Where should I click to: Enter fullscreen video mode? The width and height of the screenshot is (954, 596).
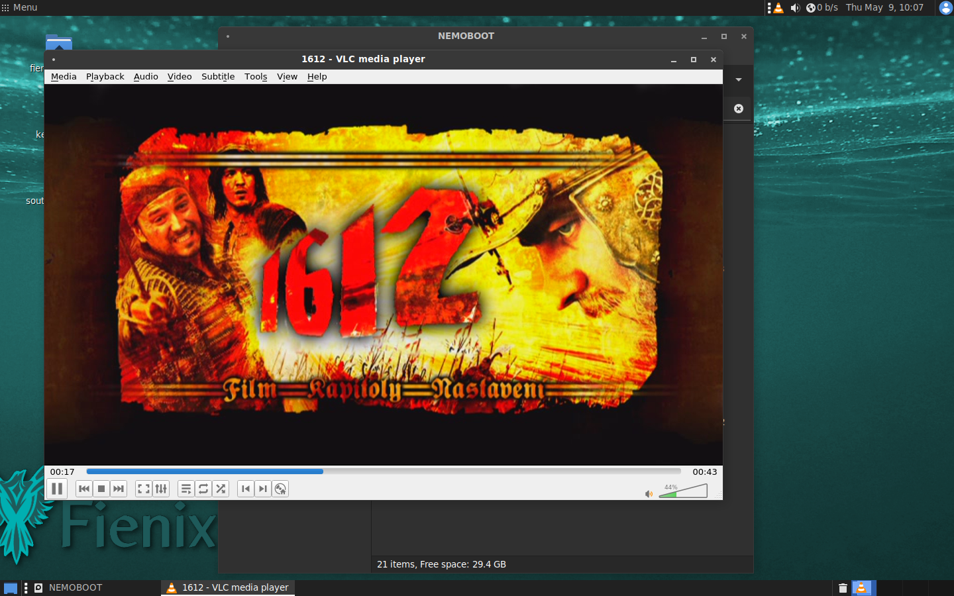coord(143,489)
